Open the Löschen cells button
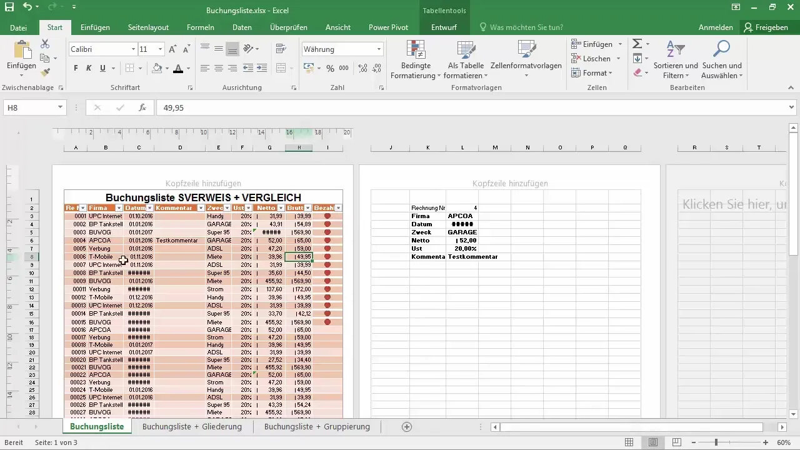Viewport: 800px width, 450px height. pos(596,58)
